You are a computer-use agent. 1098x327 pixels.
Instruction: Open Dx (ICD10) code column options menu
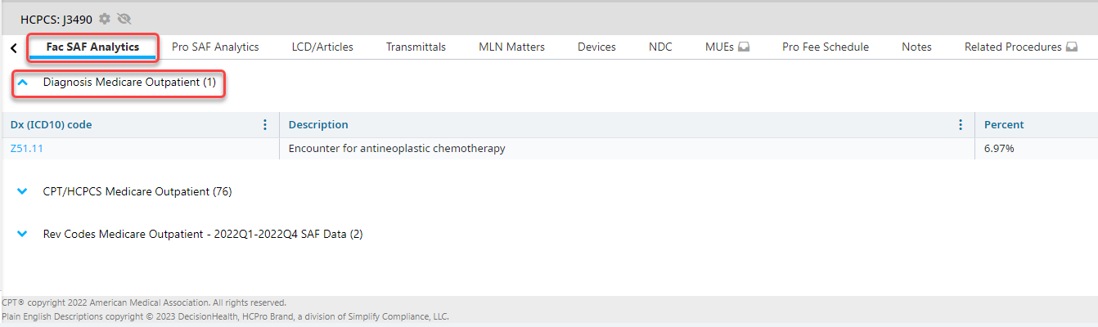(265, 125)
